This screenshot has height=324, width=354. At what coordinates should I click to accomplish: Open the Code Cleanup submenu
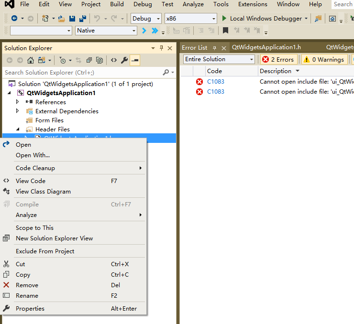click(x=74, y=168)
